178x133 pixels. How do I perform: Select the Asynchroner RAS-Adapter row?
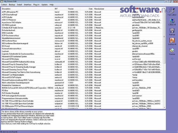(x=82, y=22)
